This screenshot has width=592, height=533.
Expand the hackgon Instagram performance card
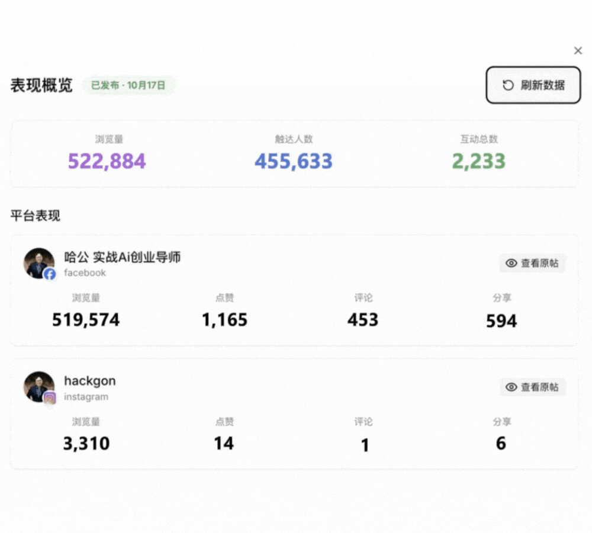pos(296,415)
